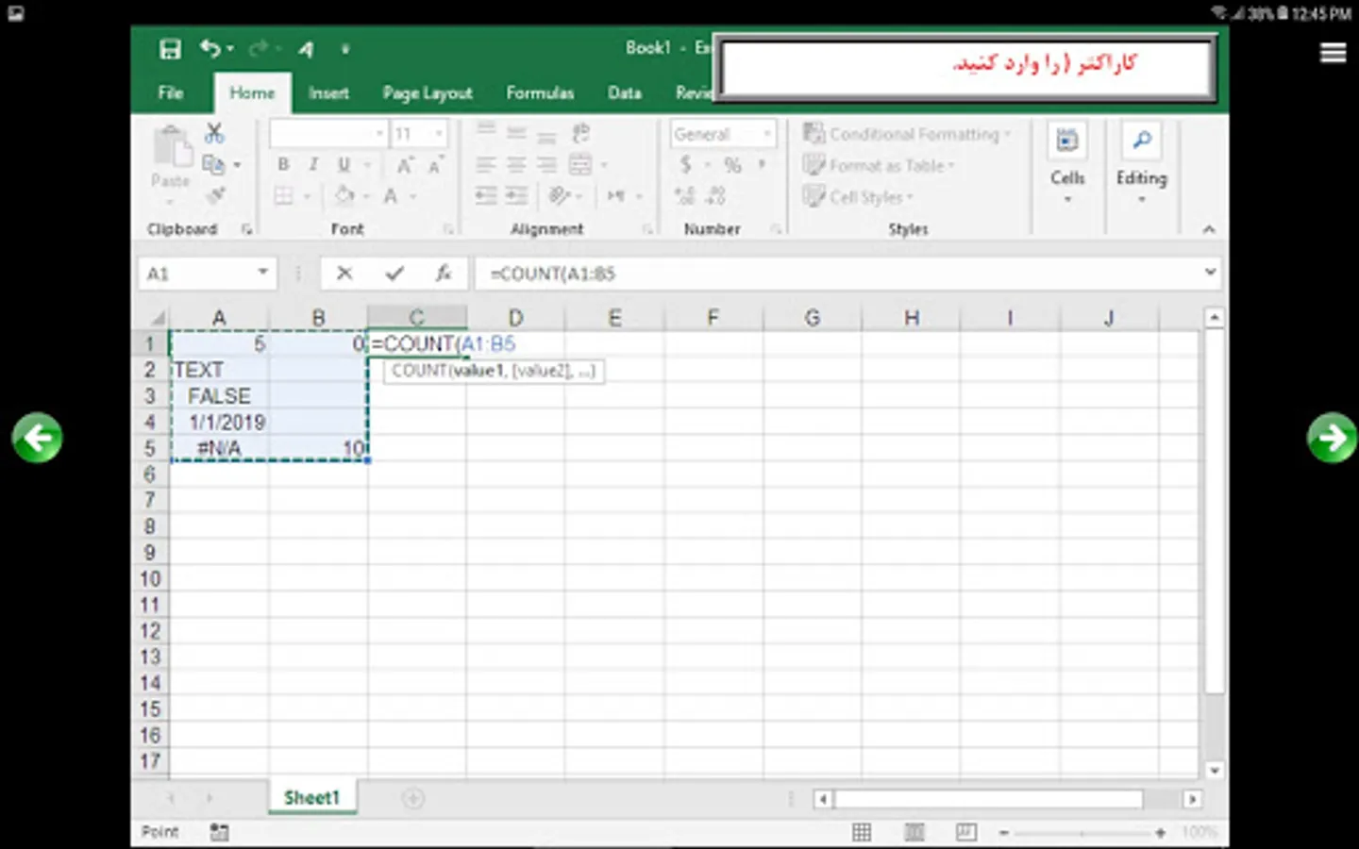1359x849 pixels.
Task: Click the Save icon in quick access toolbar
Action: pos(170,49)
